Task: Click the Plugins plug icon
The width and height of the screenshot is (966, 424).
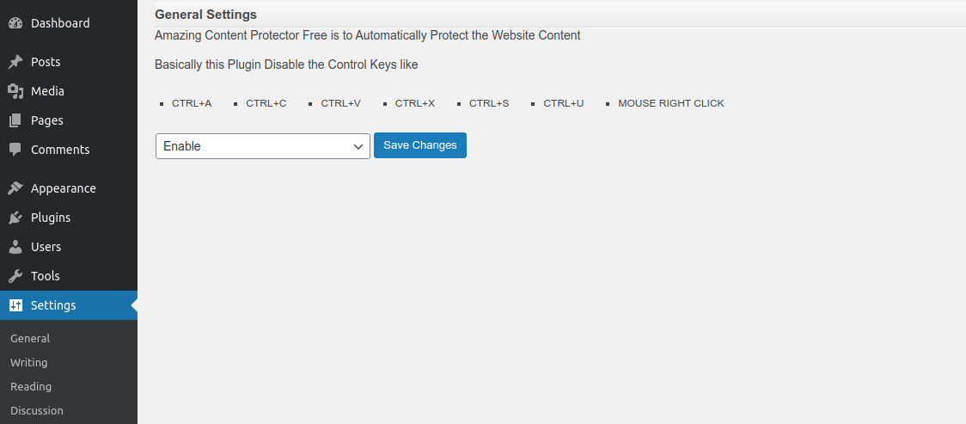Action: 15,218
